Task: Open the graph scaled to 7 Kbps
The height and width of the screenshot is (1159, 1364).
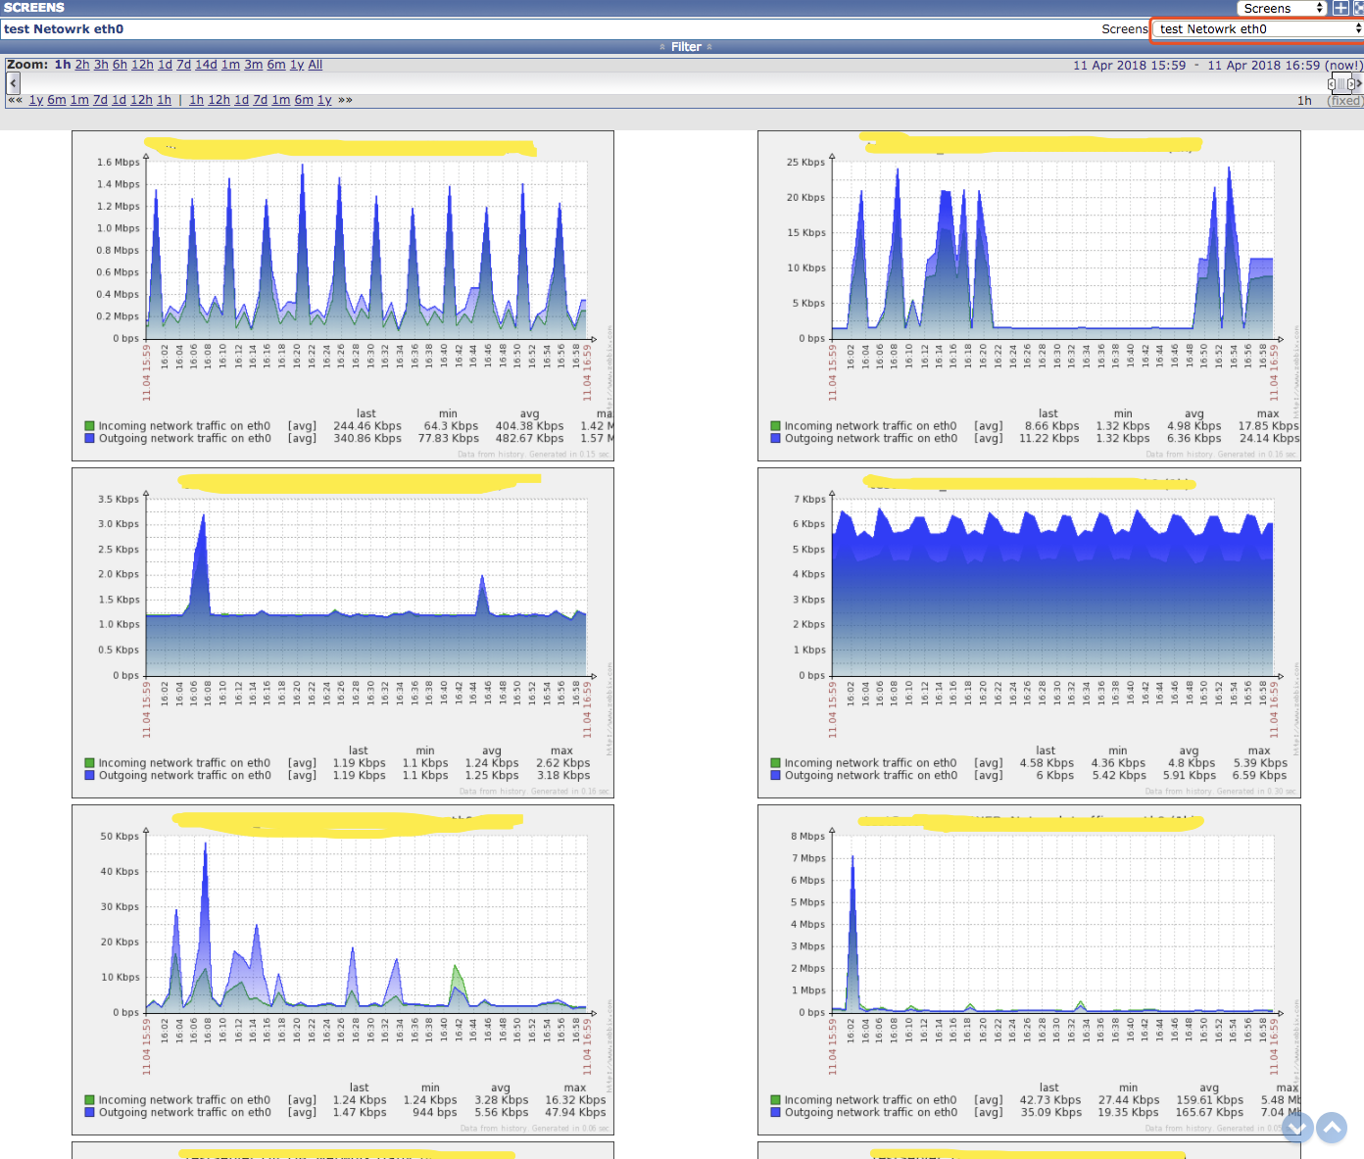Action: point(1029,633)
